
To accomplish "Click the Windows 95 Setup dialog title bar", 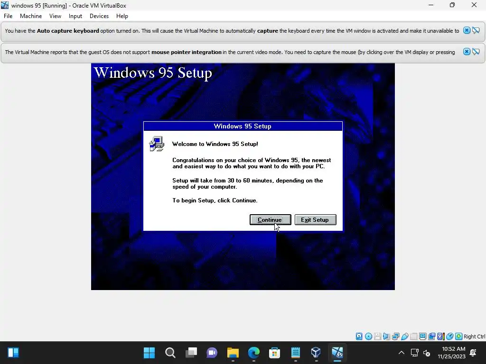I will pos(243,126).
